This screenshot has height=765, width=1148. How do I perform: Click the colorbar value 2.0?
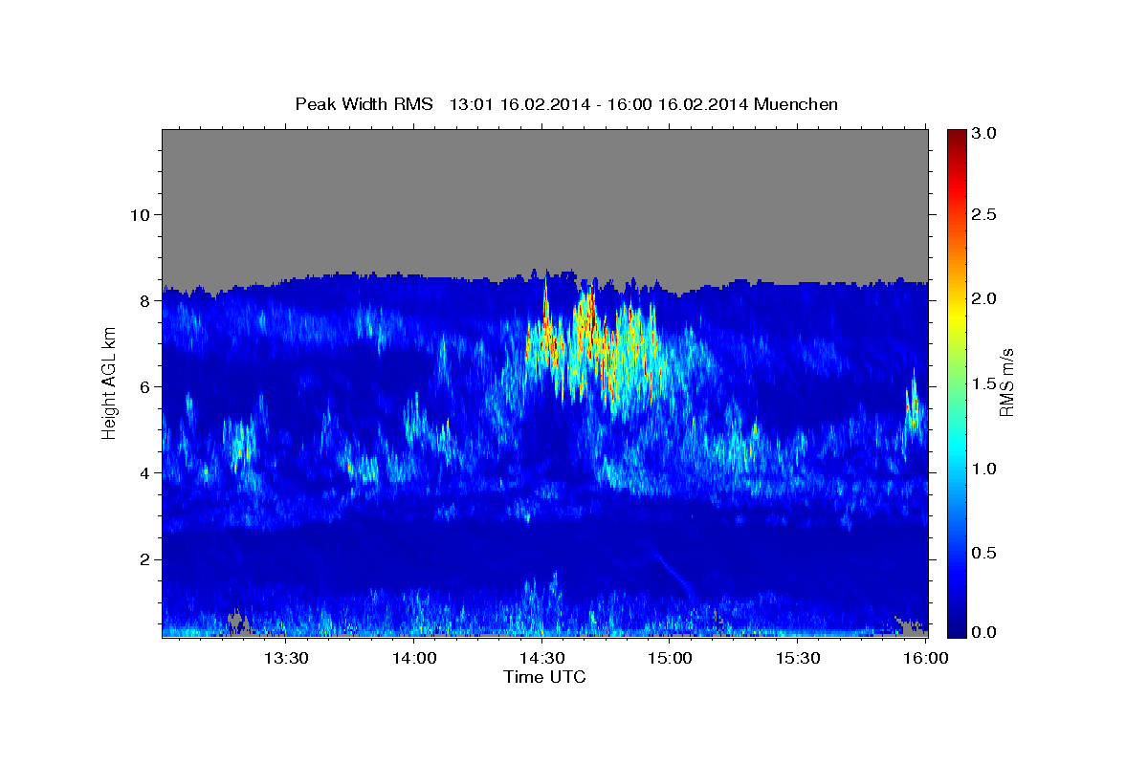(985, 298)
